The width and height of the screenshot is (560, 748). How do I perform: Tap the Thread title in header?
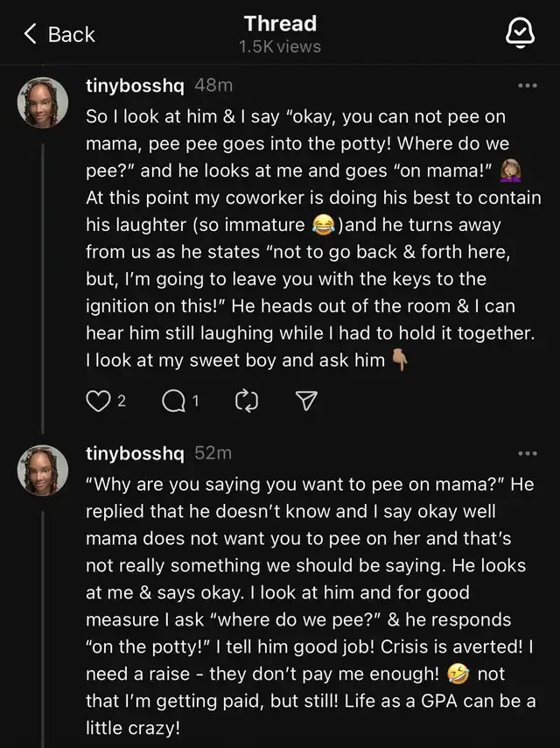281,24
